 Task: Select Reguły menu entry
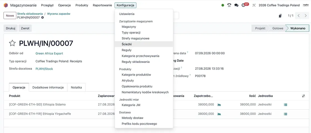[x=144, y=50]
